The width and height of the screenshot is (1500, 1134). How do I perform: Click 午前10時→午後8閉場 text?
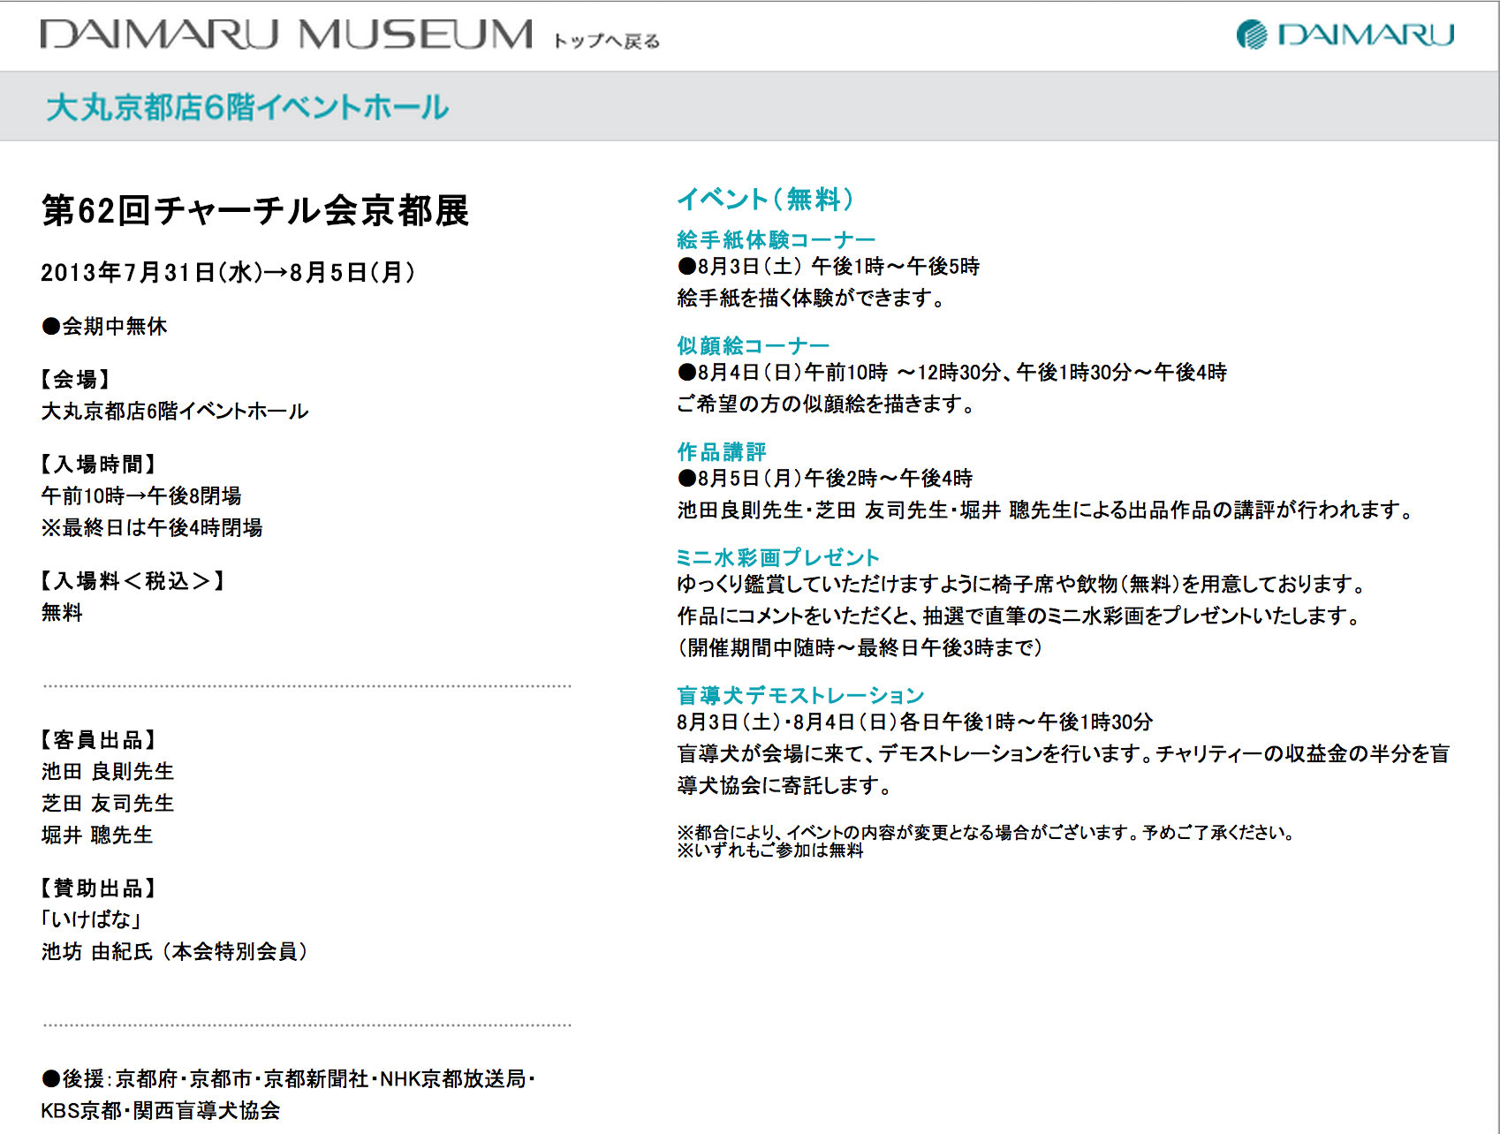click(141, 495)
